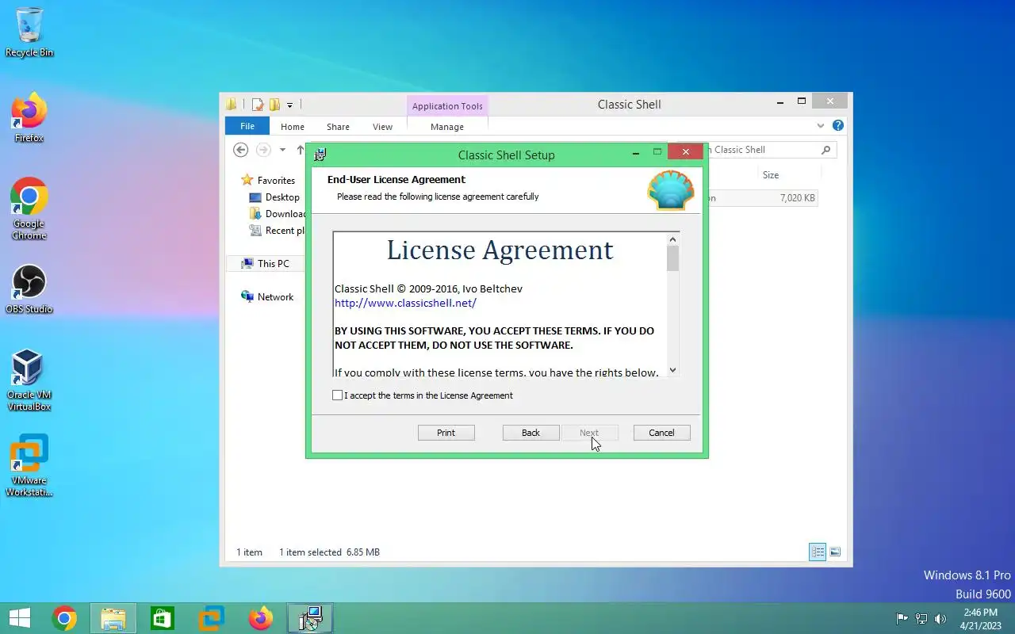Switch to the Home ribbon tab

[292, 127]
